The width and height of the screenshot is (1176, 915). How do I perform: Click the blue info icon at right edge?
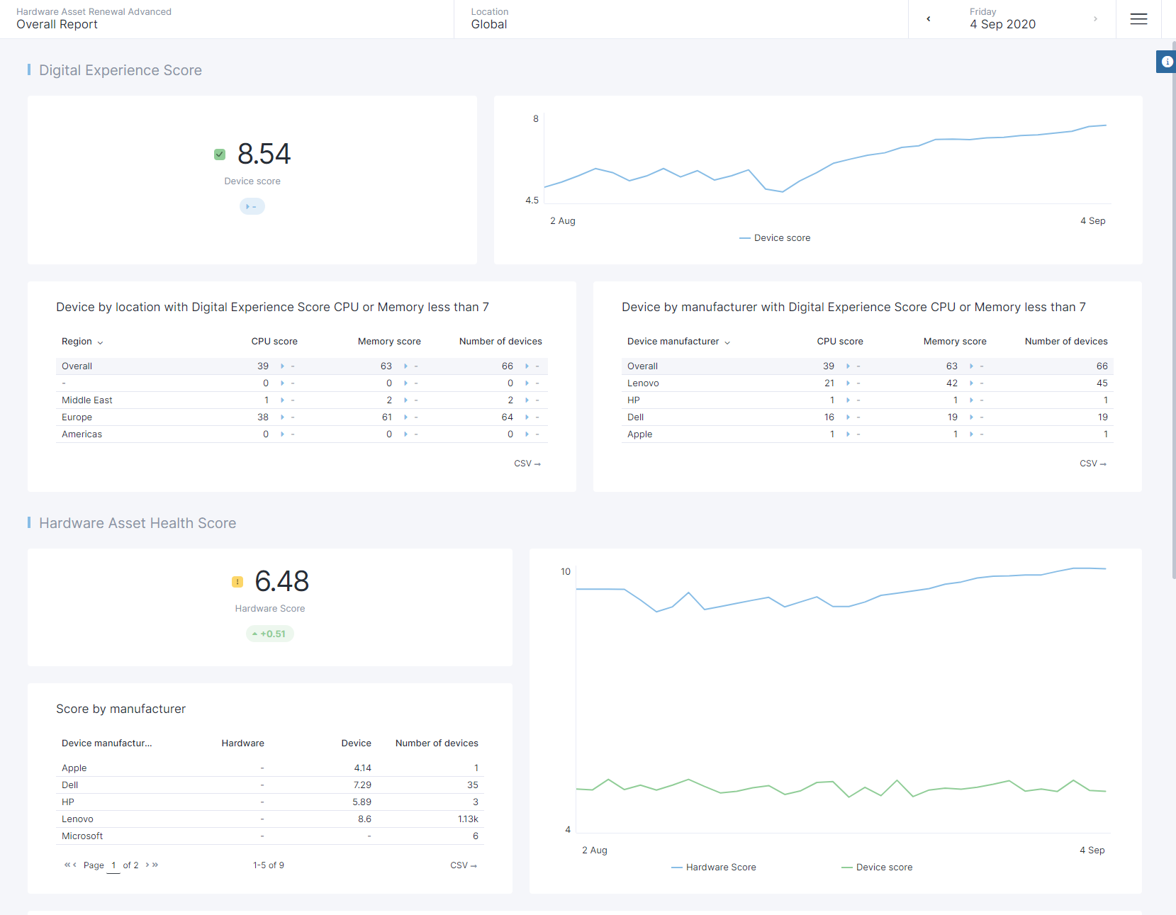1167,62
